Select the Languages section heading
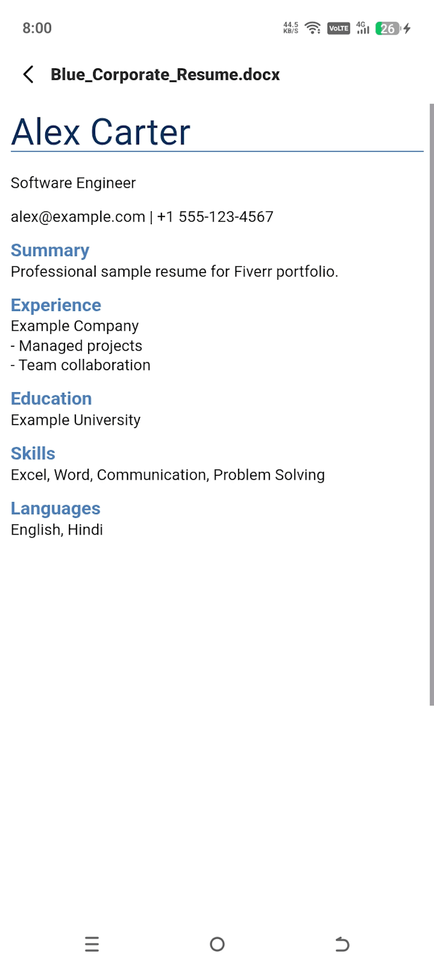This screenshot has height=965, width=434. 56,508
